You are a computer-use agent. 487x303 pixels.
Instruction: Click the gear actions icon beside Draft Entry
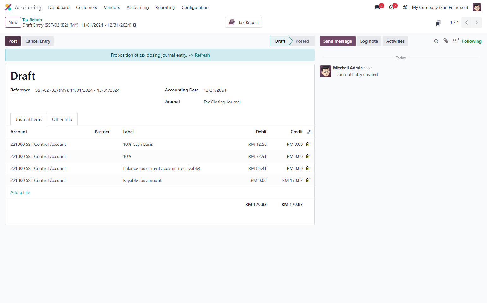pos(135,25)
